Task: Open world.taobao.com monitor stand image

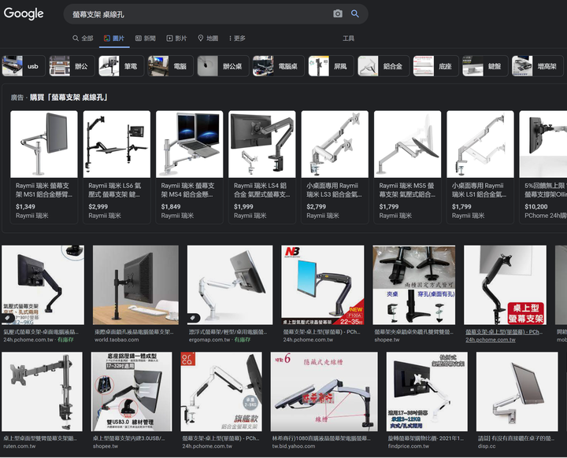Action: pos(135,285)
